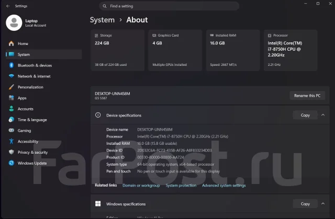The width and height of the screenshot is (335, 219).
Task: Open Advanced system settings link
Action: point(224,186)
